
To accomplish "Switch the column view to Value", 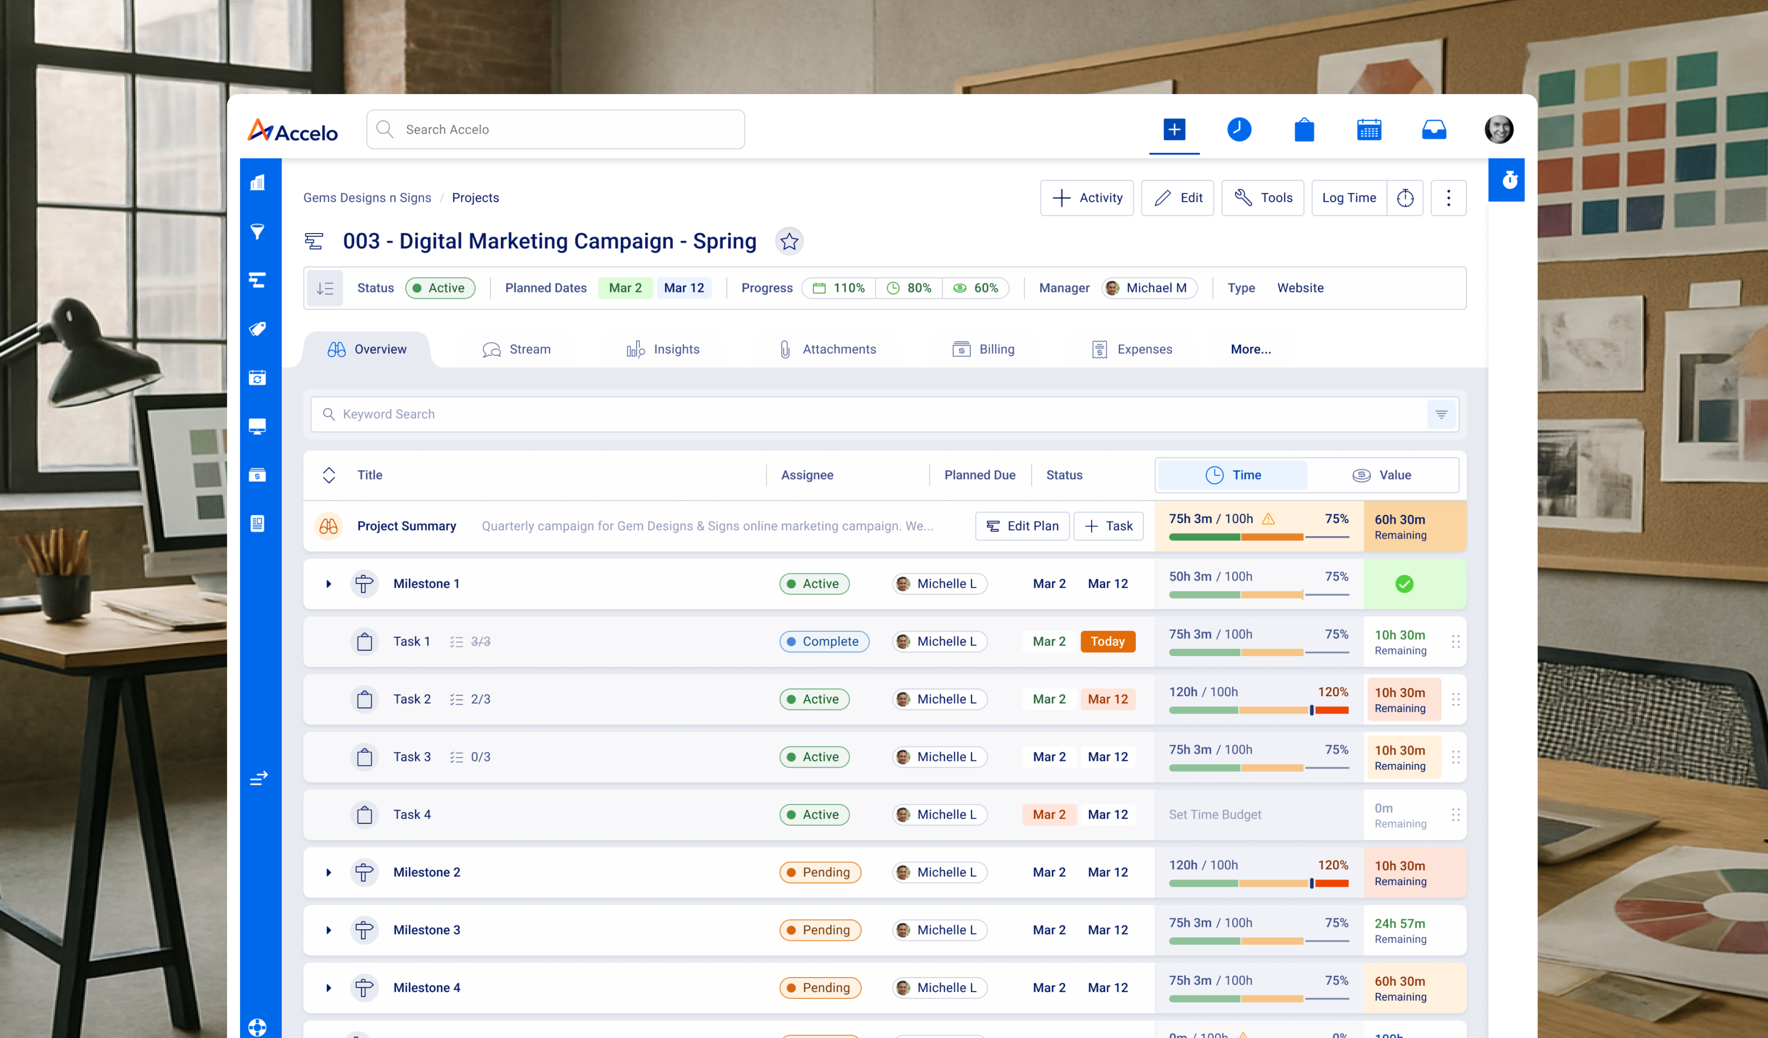I will pyautogui.click(x=1381, y=475).
